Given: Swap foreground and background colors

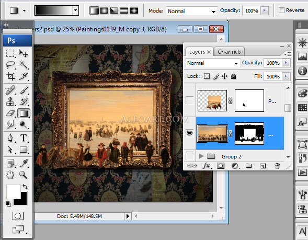Looking at the screenshot, I should (25, 186).
